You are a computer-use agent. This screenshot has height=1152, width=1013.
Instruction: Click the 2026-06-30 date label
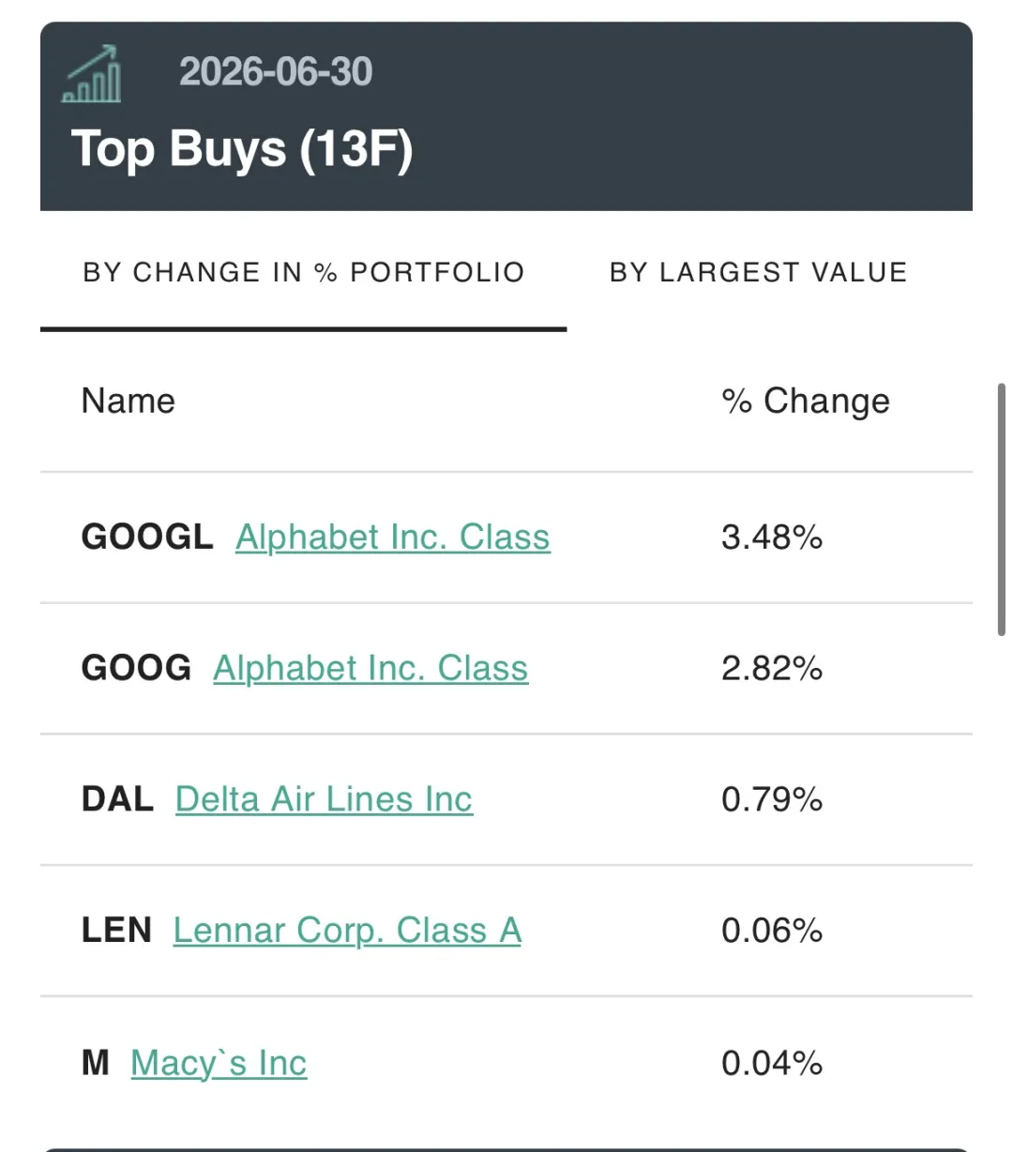coord(276,72)
